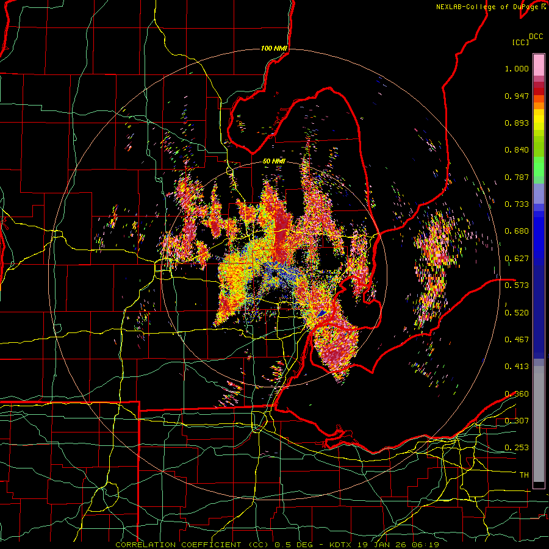Select the 0.840 scale value
The height and width of the screenshot is (549, 549).
click(517, 150)
